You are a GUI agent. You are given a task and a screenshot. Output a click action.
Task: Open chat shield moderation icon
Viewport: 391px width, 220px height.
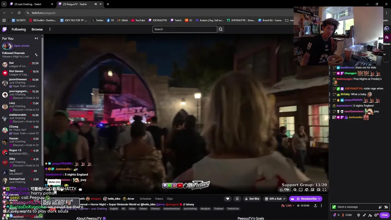[x=359, y=215]
